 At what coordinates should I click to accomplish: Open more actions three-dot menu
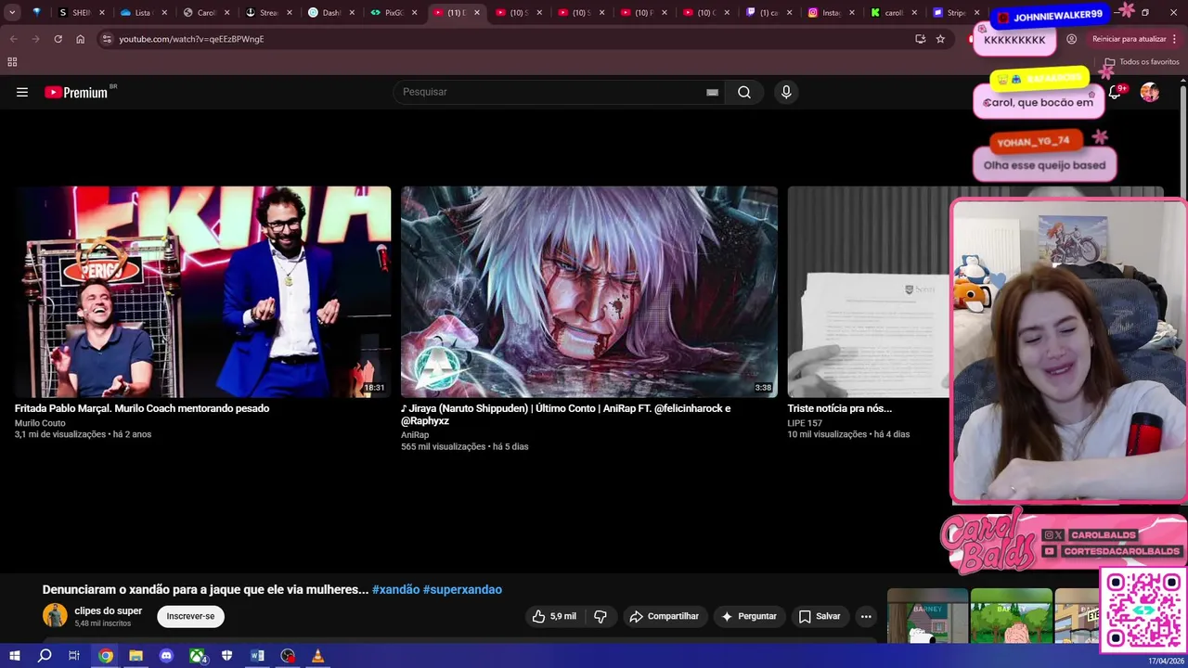click(866, 616)
